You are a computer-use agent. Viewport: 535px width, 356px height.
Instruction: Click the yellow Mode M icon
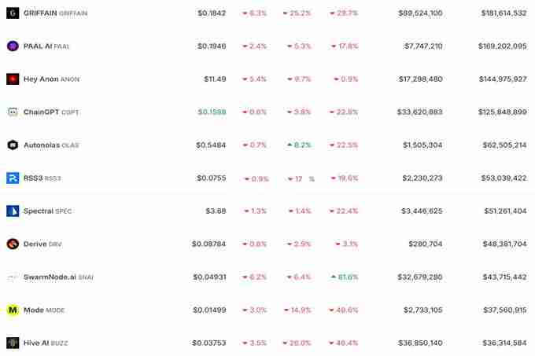tap(13, 310)
